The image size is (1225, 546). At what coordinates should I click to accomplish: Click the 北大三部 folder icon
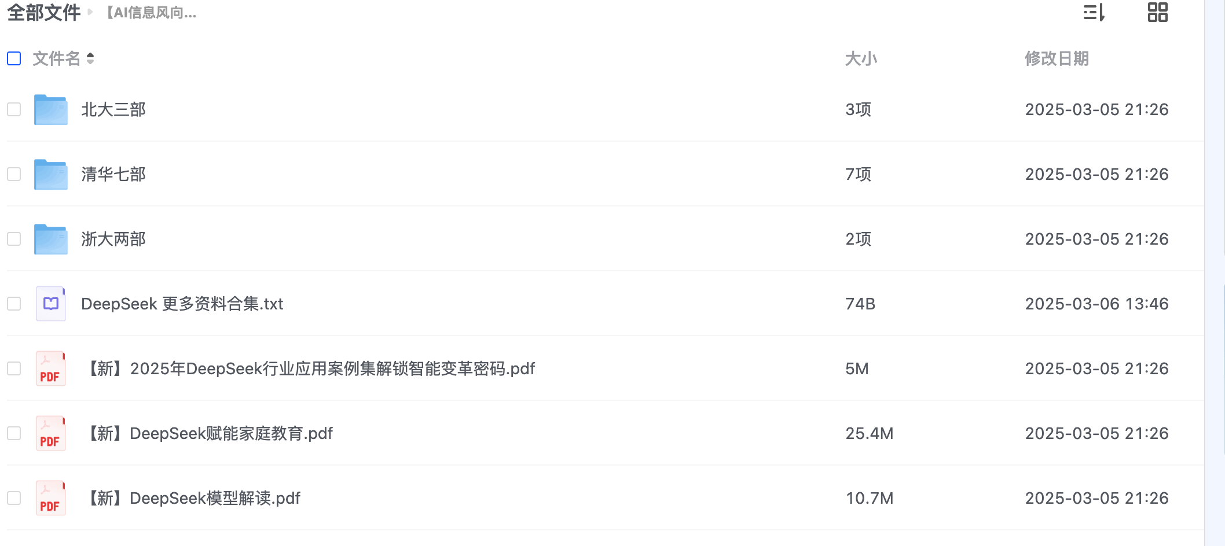tap(51, 110)
